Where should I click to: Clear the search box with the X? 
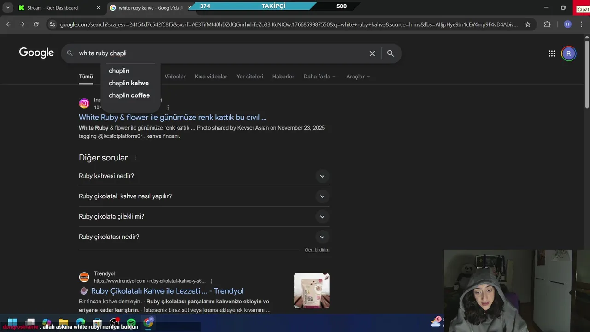pos(372,53)
